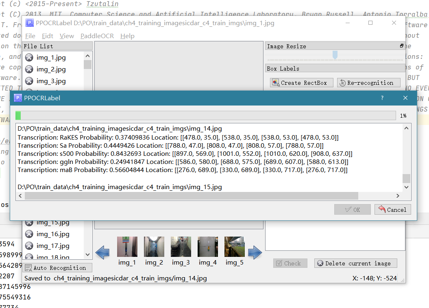The width and height of the screenshot is (429, 308).
Task: Select img_16.jpg in File List
Action: tap(53, 234)
